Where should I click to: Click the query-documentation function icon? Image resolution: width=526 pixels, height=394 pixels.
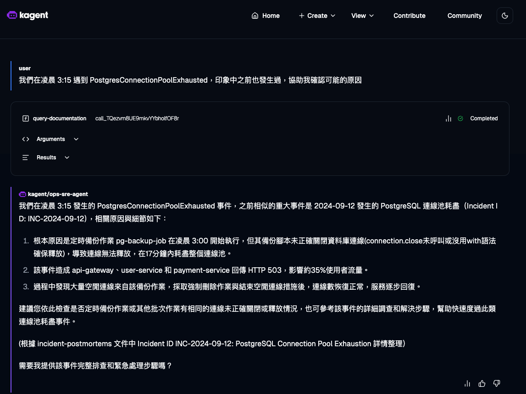pyautogui.click(x=26, y=118)
